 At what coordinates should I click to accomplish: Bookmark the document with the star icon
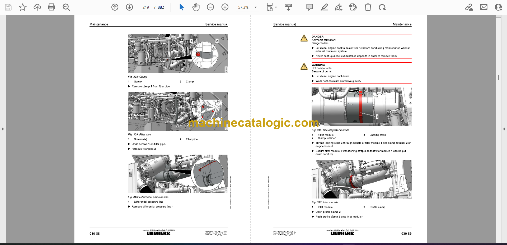tap(23, 7)
